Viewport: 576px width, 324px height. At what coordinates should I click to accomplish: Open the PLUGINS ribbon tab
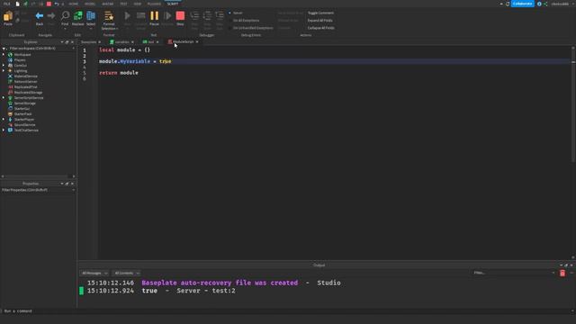154,4
